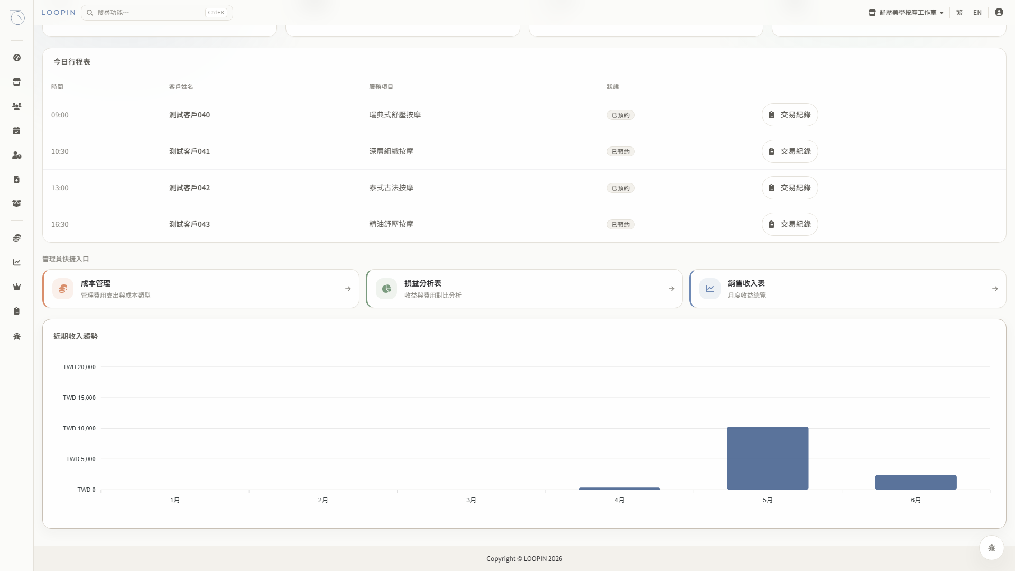Open the user-clock icon in sidebar
The width and height of the screenshot is (1015, 571).
pyautogui.click(x=17, y=155)
